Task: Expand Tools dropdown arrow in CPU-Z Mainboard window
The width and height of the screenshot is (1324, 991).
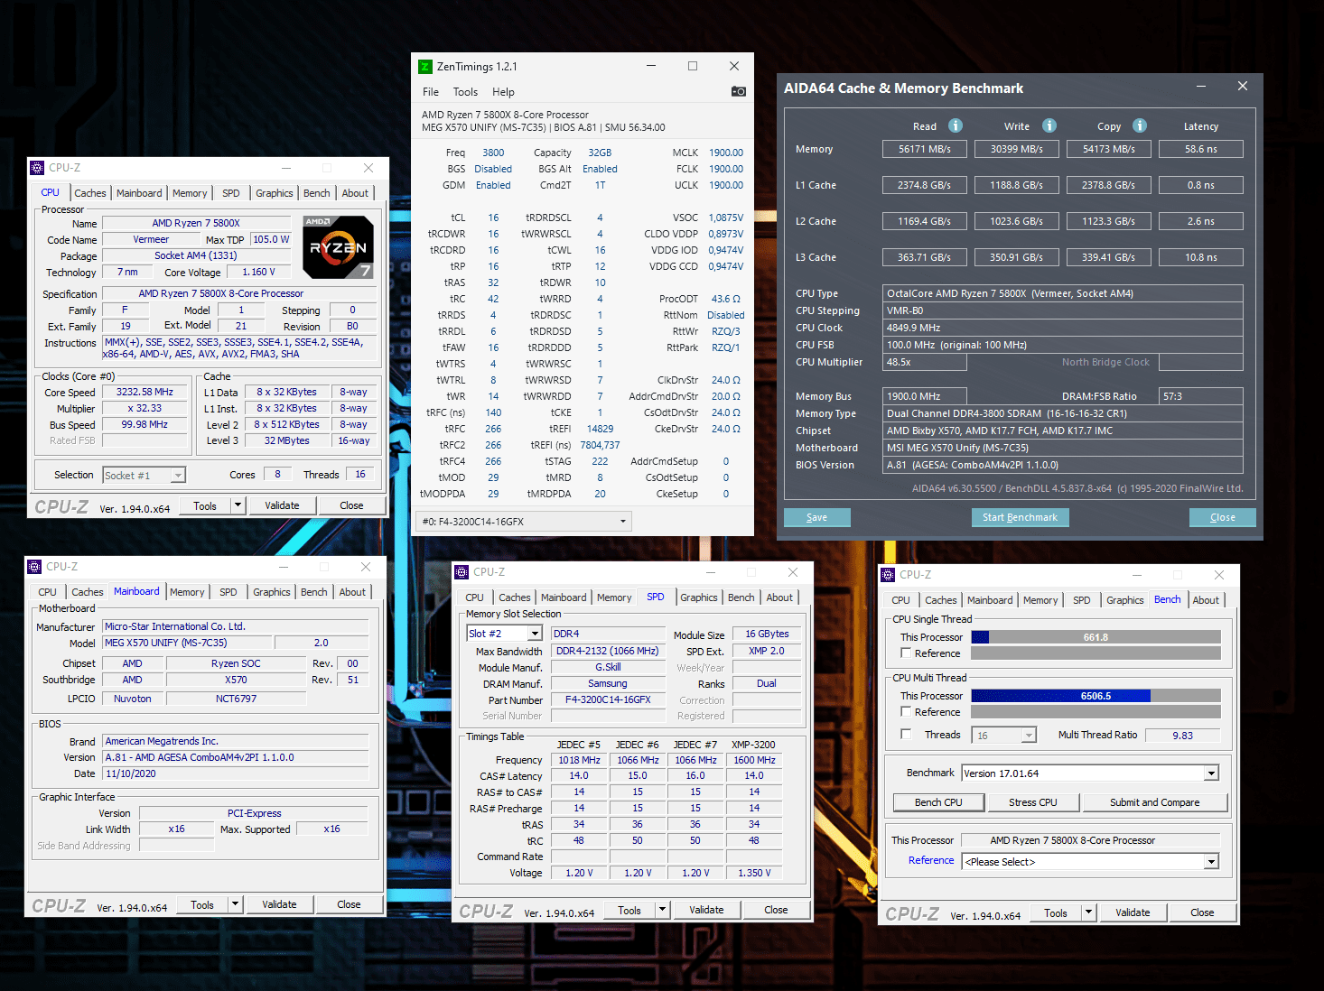Action: [235, 904]
